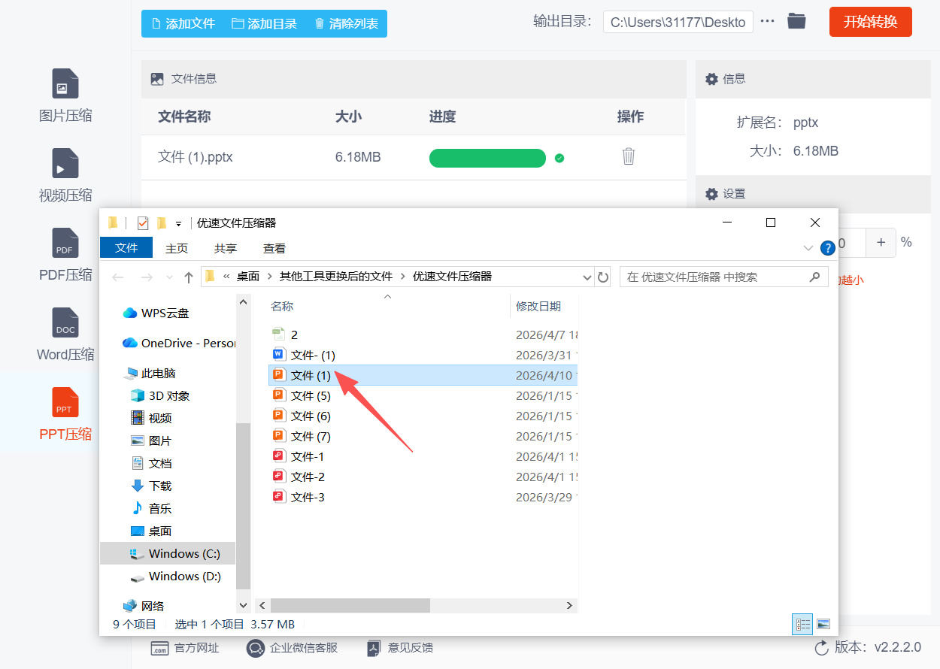
Task: Select 文档 folder in the navigation pane
Action: click(151, 463)
